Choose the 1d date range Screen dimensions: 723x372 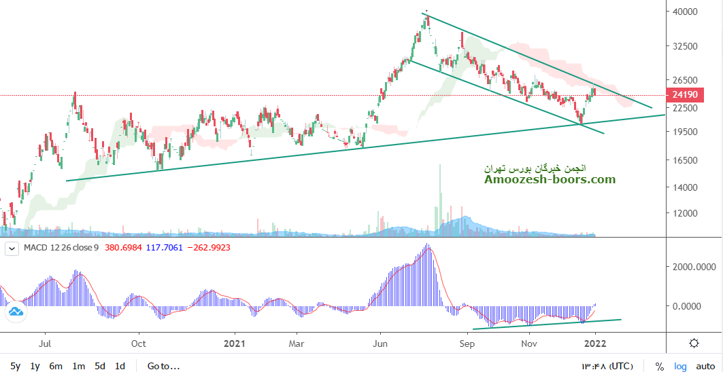120,366
